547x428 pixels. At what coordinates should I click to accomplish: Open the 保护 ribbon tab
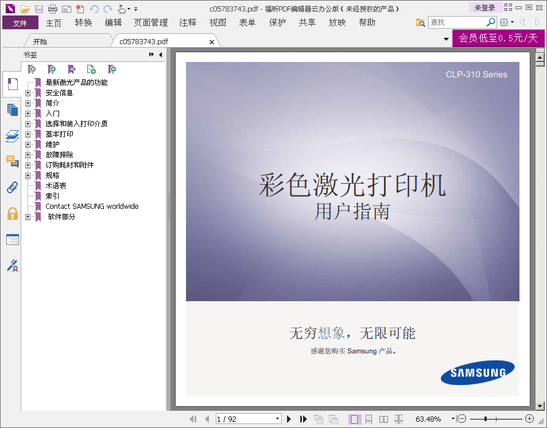[277, 23]
